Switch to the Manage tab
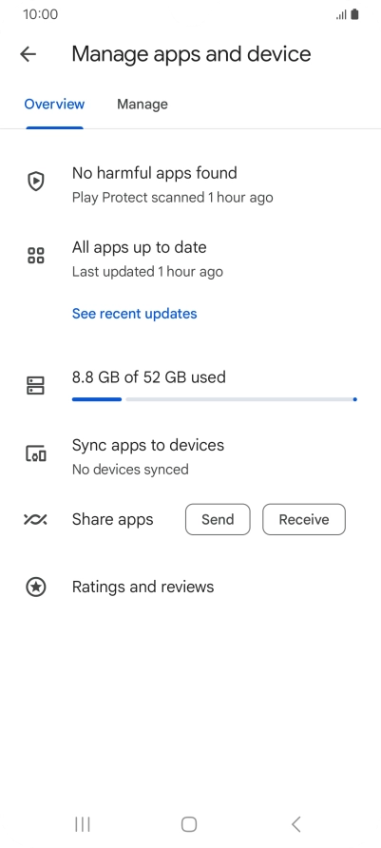The height and width of the screenshot is (848, 381). 143,104
